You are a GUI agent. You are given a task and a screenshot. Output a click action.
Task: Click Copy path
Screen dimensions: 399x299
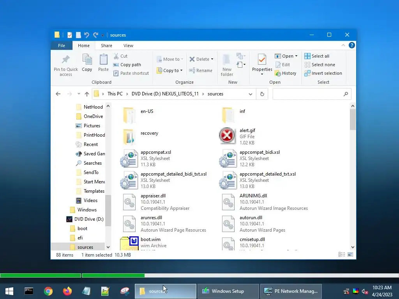click(x=127, y=65)
